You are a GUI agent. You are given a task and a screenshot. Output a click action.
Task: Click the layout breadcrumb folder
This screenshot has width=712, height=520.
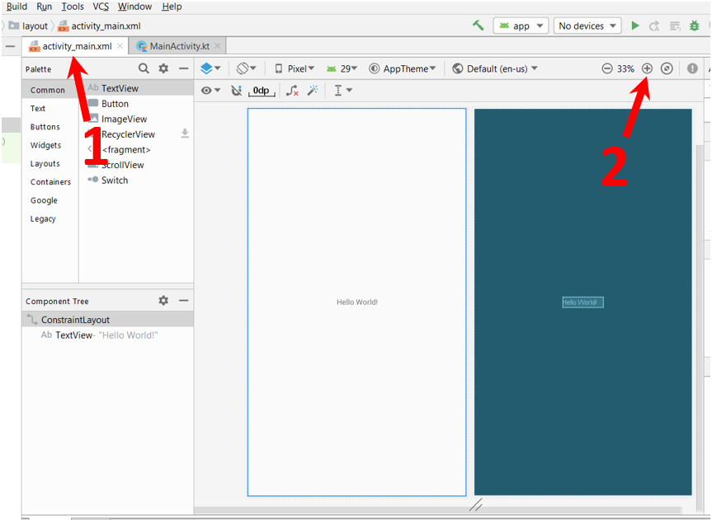click(28, 26)
